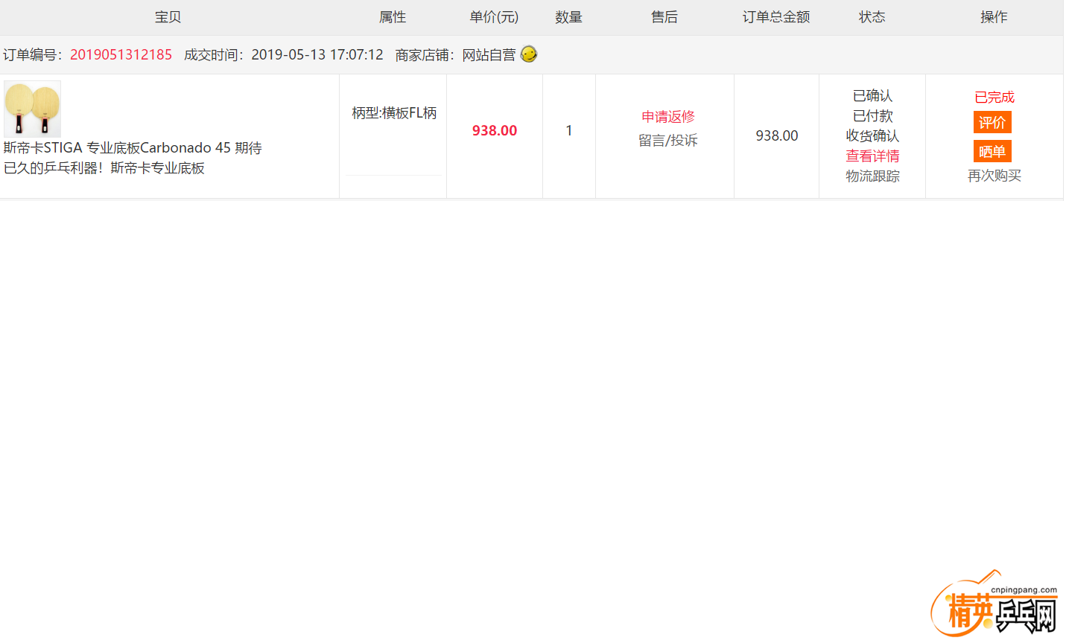Click the 订单总金额 column header
This screenshot has height=643, width=1066.
(x=776, y=16)
